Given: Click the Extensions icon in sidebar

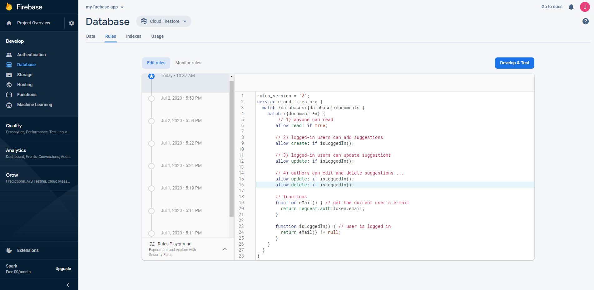Looking at the screenshot, I should (x=9, y=251).
